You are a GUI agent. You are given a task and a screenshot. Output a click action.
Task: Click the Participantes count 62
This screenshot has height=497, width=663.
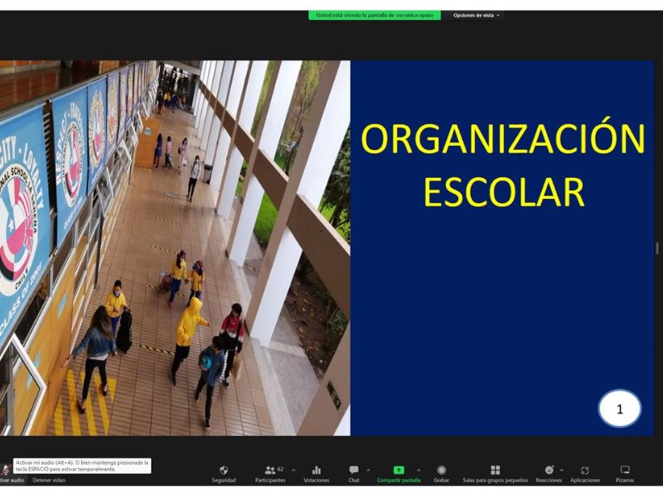click(x=280, y=469)
